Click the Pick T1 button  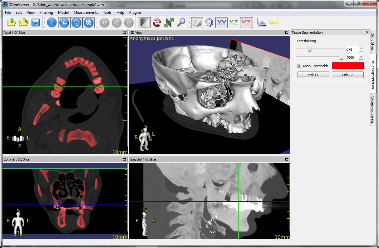coord(313,75)
